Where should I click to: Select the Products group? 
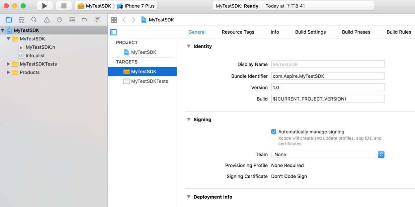[x=29, y=72]
